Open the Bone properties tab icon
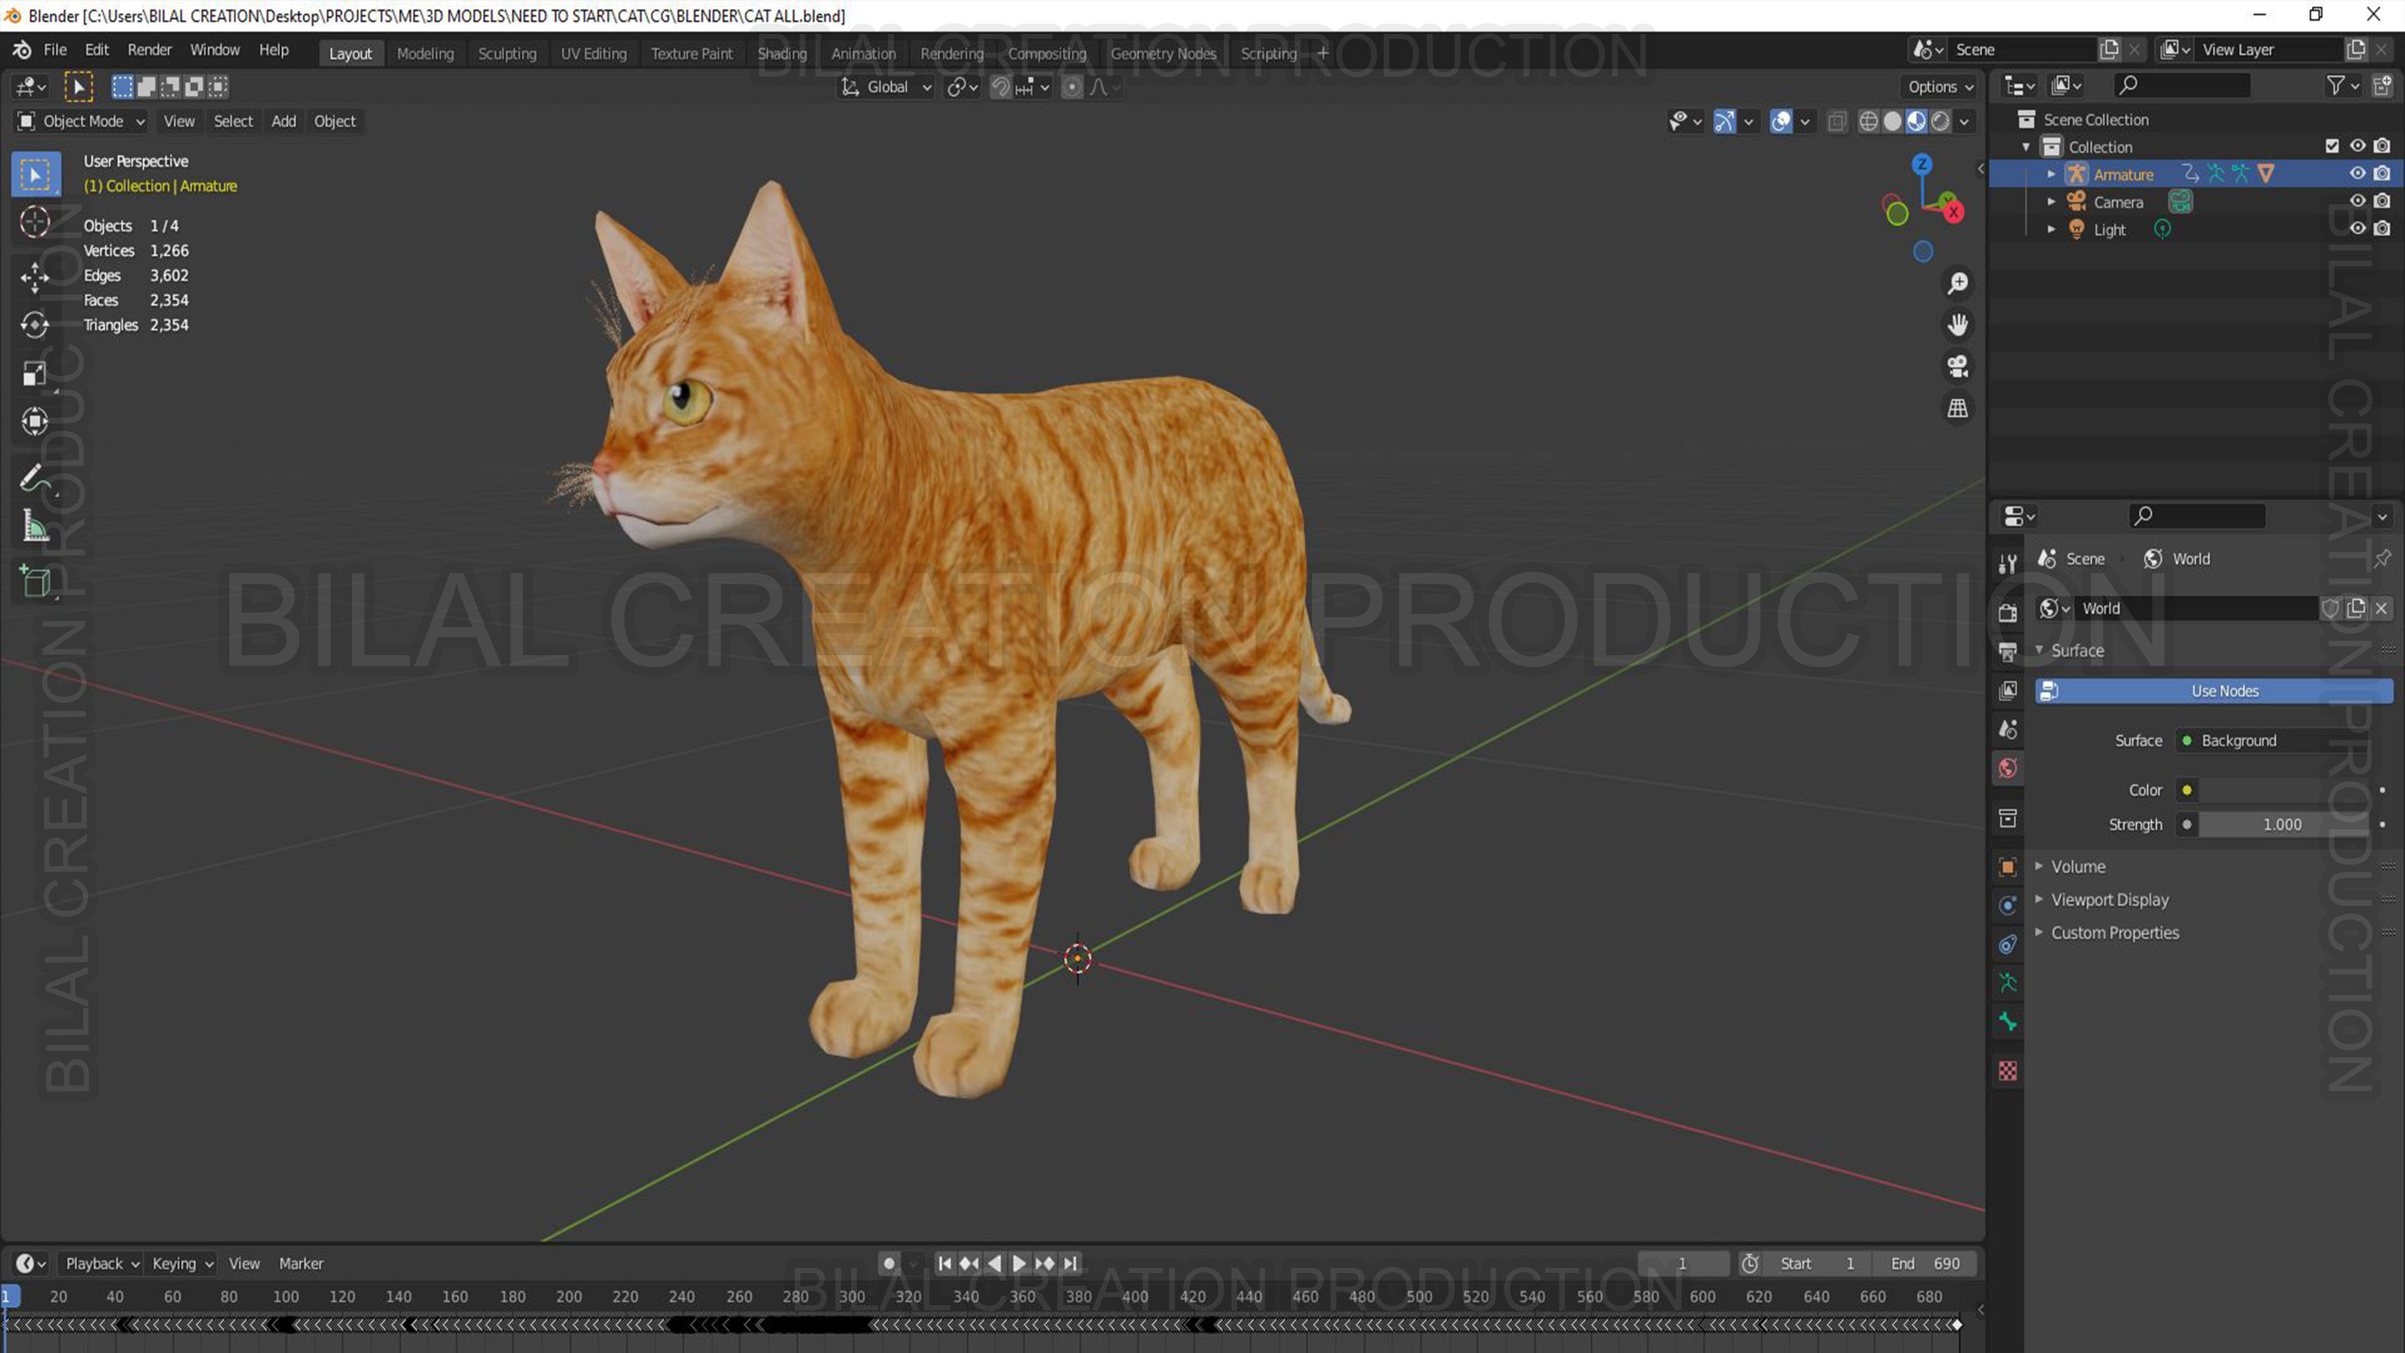 tap(2007, 1022)
